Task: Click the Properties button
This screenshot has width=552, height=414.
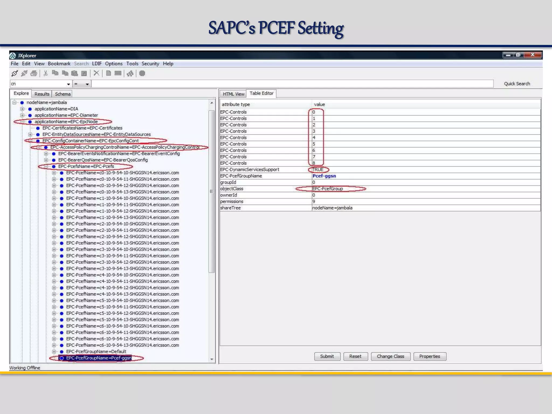Action: tap(430, 356)
